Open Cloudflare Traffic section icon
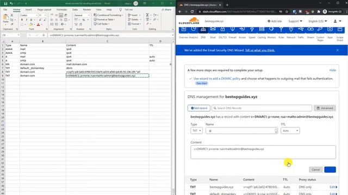The width and height of the screenshot is (348, 195). (x=301, y=29)
